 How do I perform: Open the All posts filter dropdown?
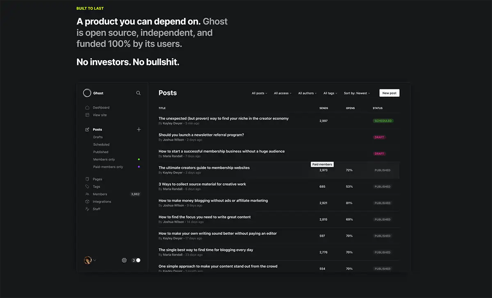[x=259, y=93]
